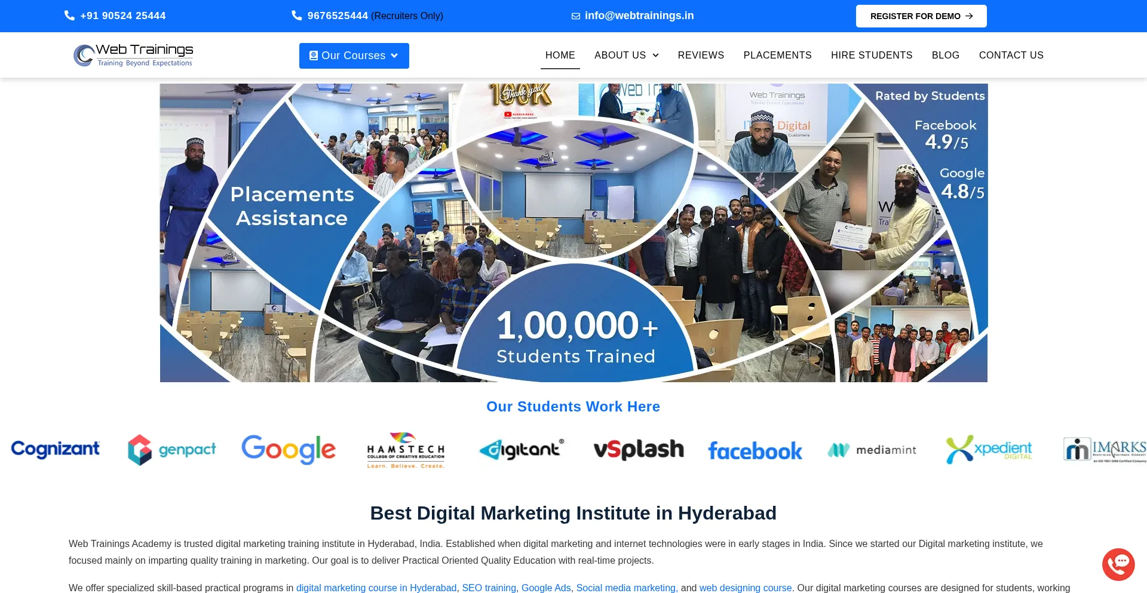The image size is (1147, 593).
Task: Expand the About Us menu chevron
Action: point(655,56)
